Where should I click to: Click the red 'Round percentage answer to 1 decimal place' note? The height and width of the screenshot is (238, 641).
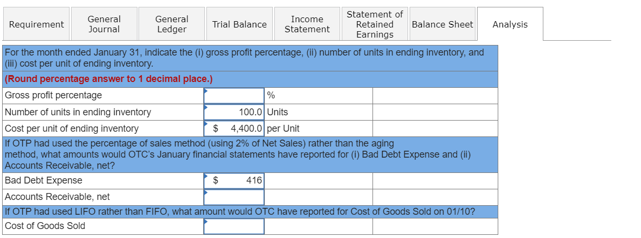[x=108, y=79]
